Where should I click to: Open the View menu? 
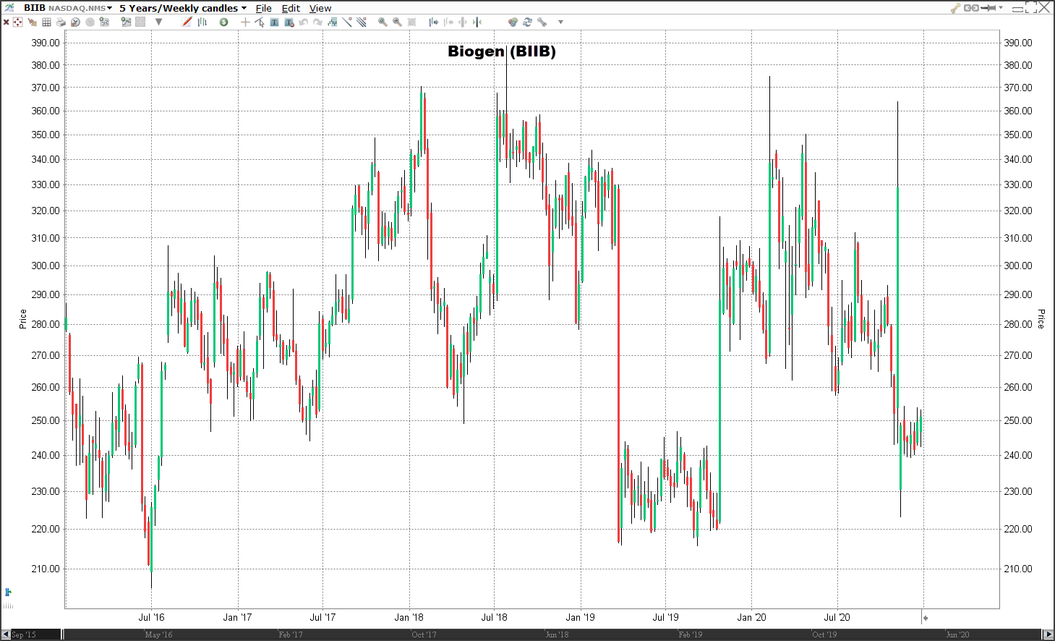[x=320, y=8]
